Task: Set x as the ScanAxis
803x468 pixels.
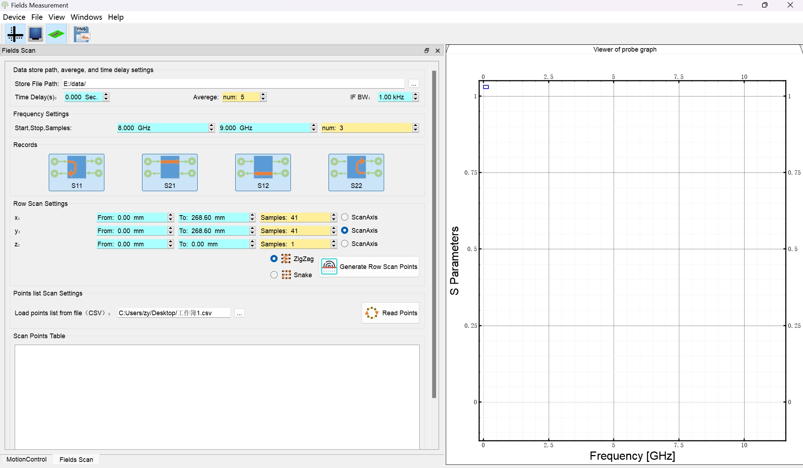Action: point(345,217)
